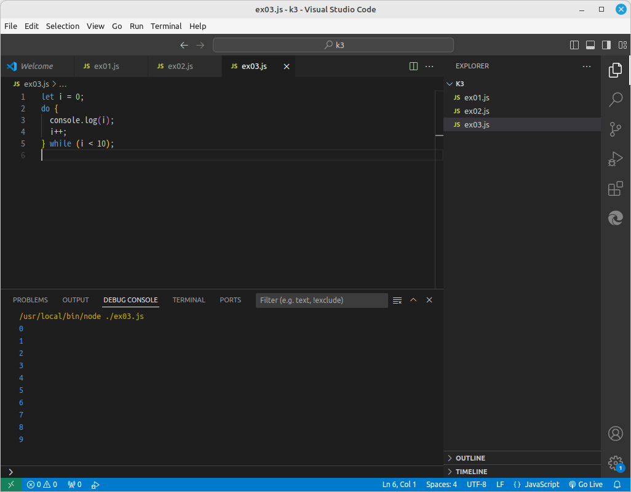Click the k3 command center search box
This screenshot has height=492, width=631.
tap(333, 45)
